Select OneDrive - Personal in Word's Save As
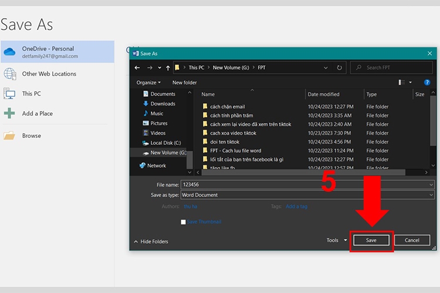This screenshot has height=293, width=440. tap(57, 52)
